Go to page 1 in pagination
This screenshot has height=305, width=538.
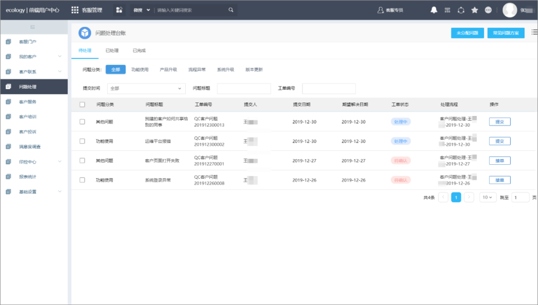(x=456, y=198)
